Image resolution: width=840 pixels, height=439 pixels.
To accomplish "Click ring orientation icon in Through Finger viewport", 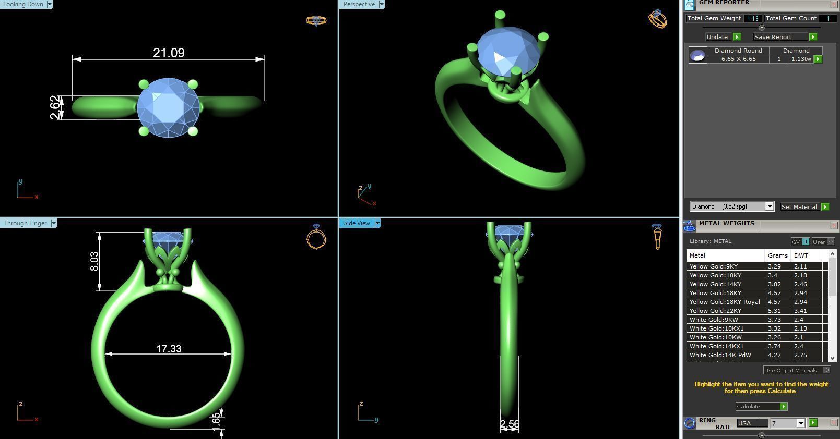I will (316, 237).
